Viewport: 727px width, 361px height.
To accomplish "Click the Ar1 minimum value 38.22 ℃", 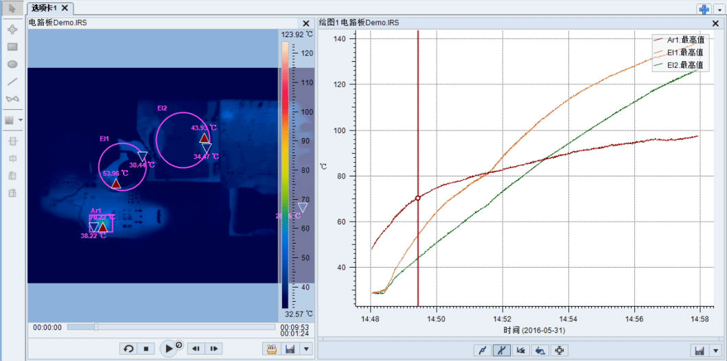I will tap(93, 235).
